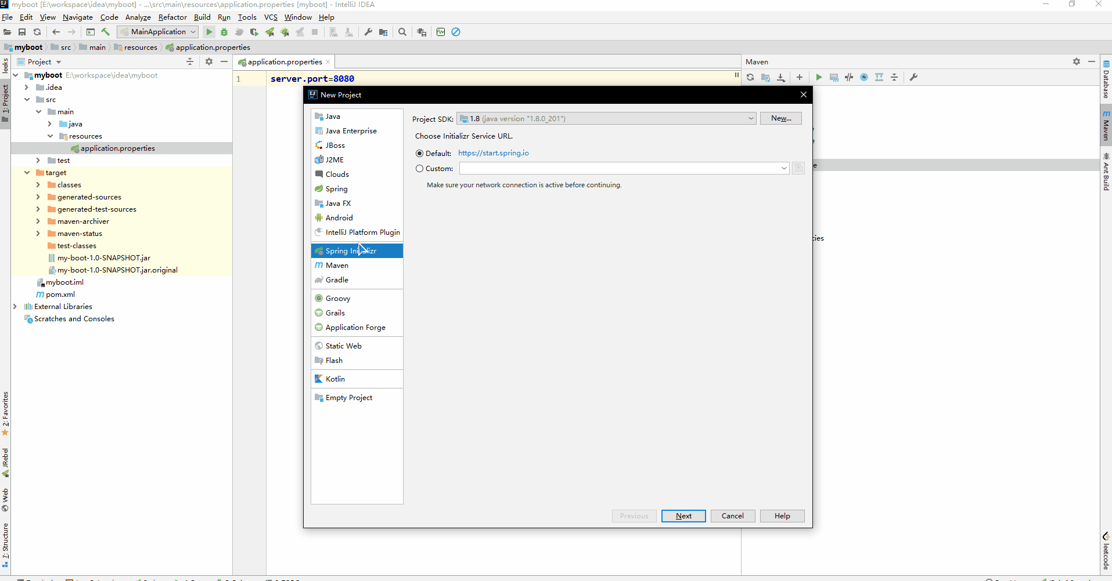The image size is (1112, 581).
Task: Collapse all in Project panel
Action: (190, 61)
